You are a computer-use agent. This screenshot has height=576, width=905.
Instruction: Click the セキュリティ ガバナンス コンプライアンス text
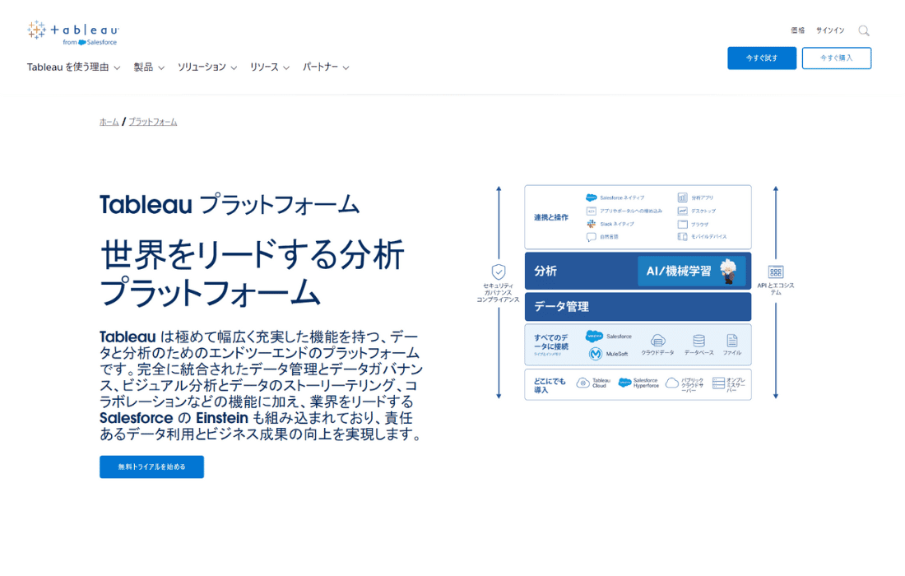tap(498, 293)
